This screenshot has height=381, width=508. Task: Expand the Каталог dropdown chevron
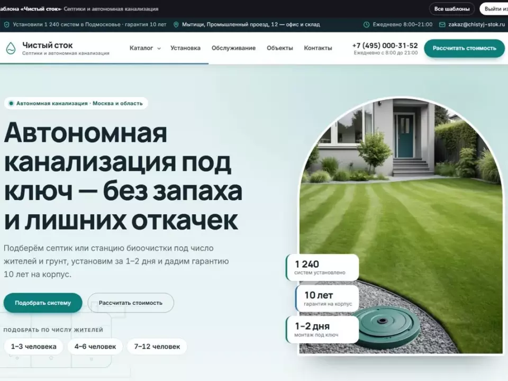[159, 49]
